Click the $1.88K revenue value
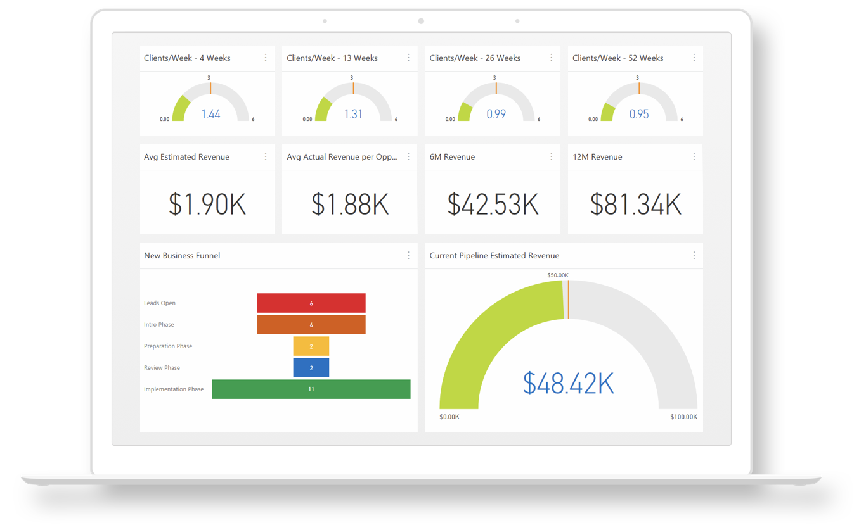 [x=350, y=205]
